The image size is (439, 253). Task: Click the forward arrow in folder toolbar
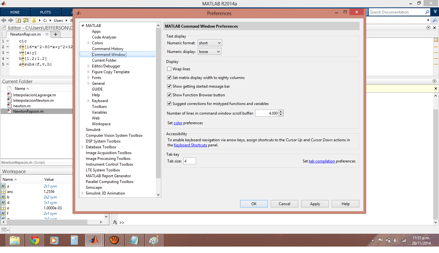[x=11, y=20]
